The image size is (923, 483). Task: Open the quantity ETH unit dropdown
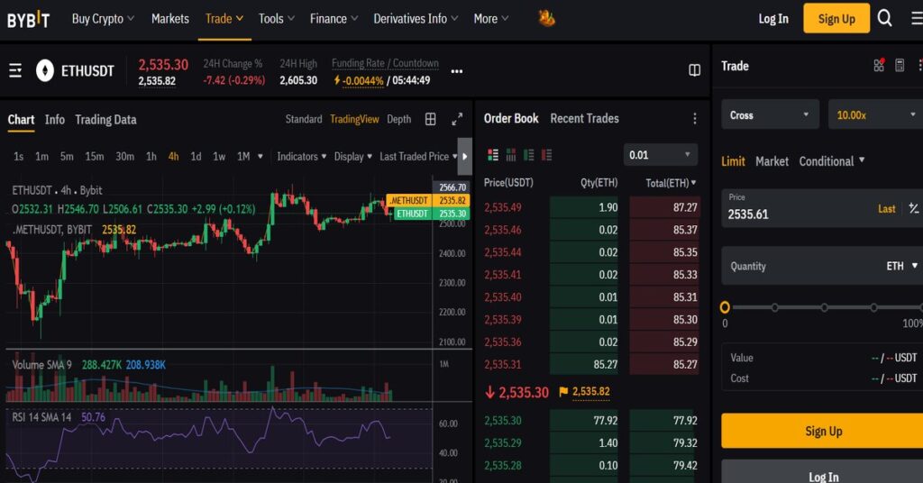click(901, 267)
